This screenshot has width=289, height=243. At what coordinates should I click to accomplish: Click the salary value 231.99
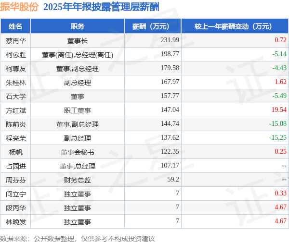tap(170, 40)
